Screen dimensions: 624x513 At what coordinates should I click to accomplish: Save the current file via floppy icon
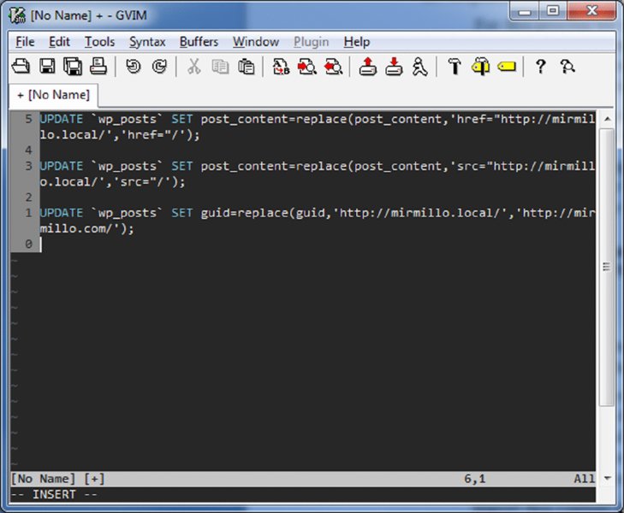[47, 67]
